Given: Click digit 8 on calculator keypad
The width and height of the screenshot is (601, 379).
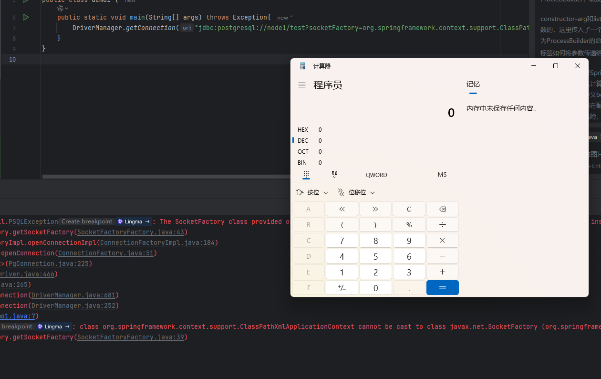Looking at the screenshot, I should click(375, 241).
